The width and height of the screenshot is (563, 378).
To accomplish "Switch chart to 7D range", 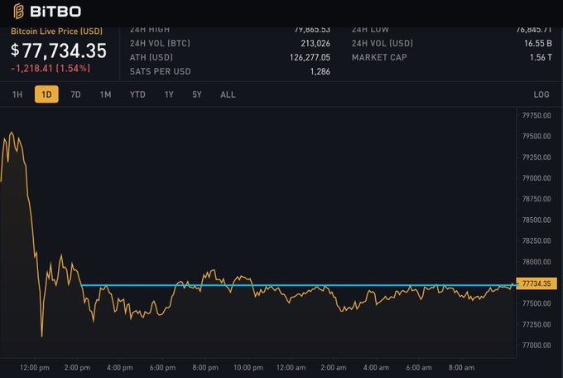I will point(75,94).
